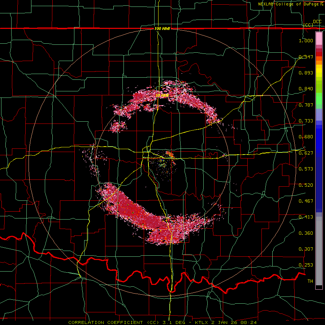Click the 0.573 scale value
This screenshot has width=325, height=325.
[x=306, y=169]
